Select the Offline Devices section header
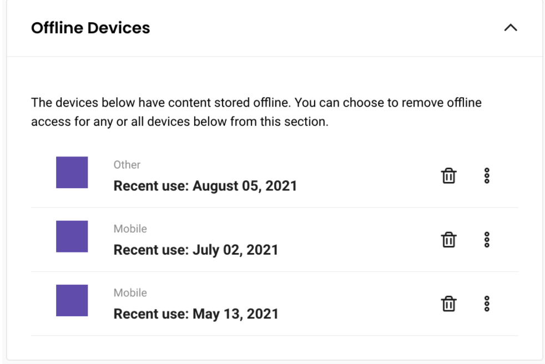Screen dimensions: 545x364 click(x=92, y=27)
